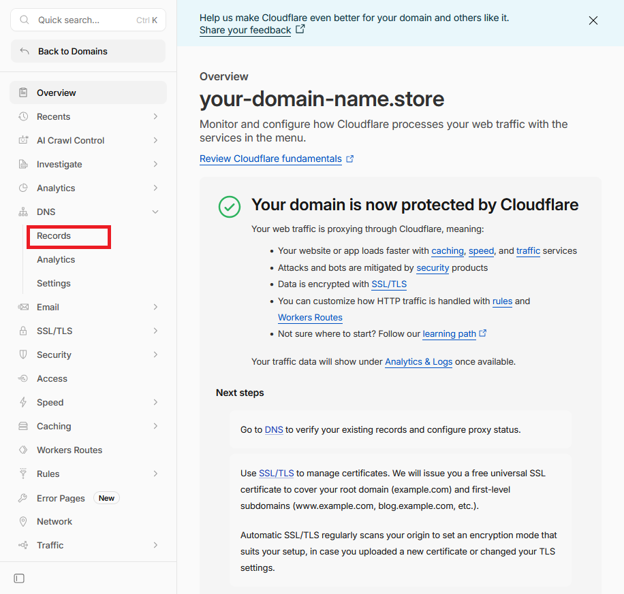Screen dimensions: 624x594
Task: Expand the SSL/TLS section chevron
Action: pyautogui.click(x=155, y=331)
